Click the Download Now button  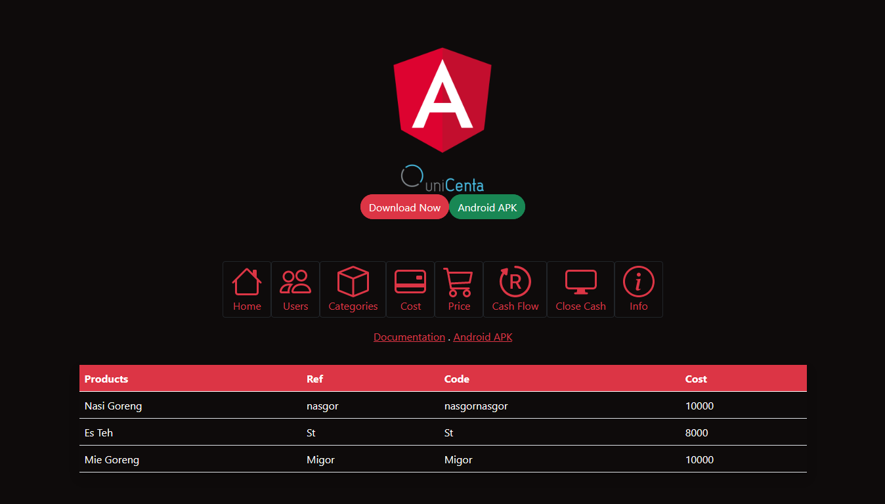404,207
